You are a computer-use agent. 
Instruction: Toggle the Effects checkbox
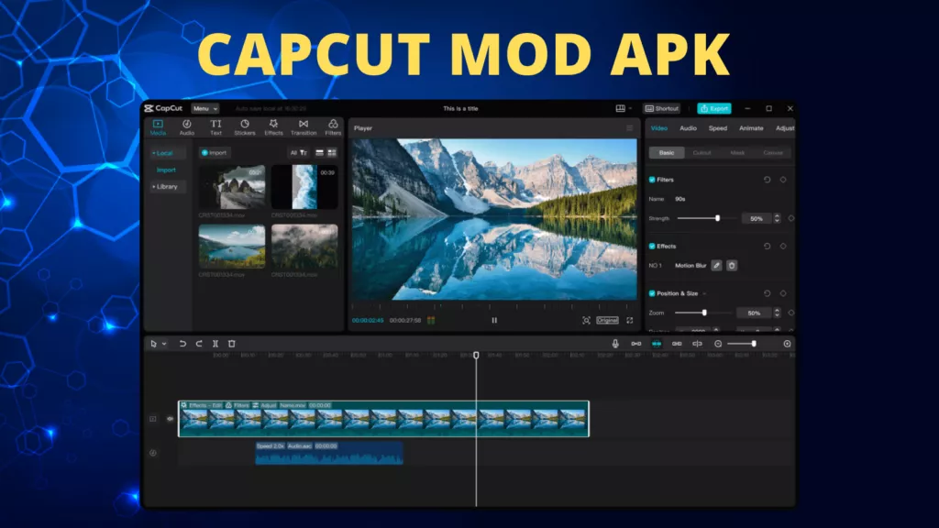[652, 246]
